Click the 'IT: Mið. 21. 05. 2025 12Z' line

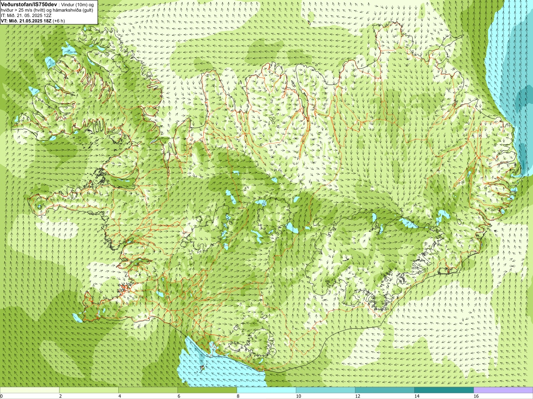(26, 15)
